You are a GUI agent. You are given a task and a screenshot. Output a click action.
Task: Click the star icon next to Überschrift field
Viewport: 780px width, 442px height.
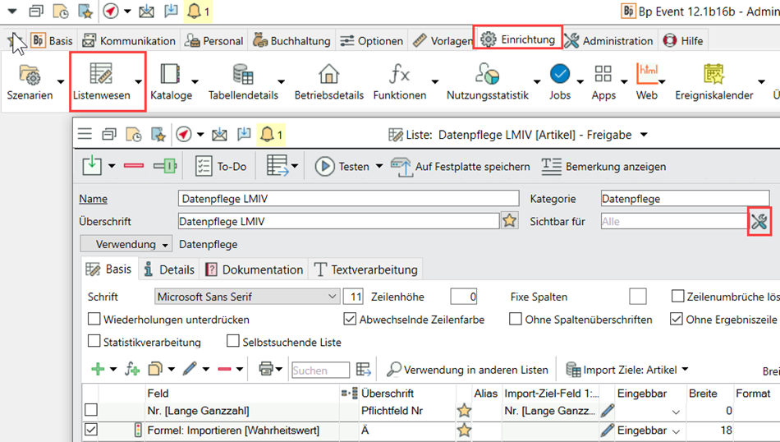510,221
